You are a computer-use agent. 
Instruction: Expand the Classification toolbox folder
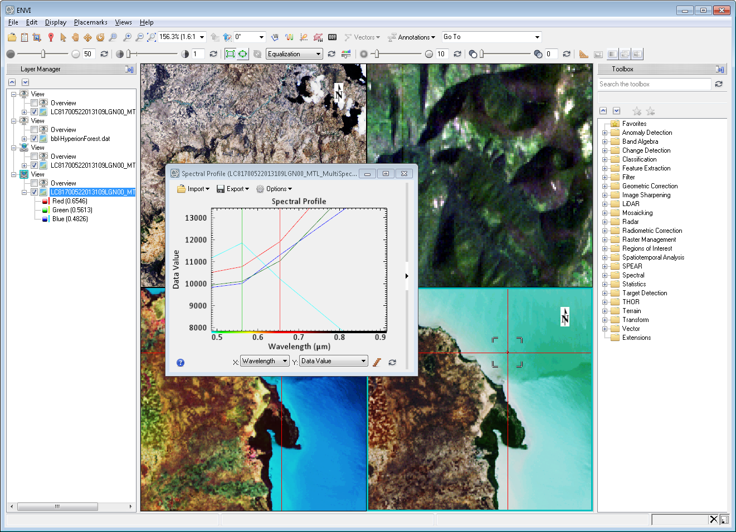point(605,159)
